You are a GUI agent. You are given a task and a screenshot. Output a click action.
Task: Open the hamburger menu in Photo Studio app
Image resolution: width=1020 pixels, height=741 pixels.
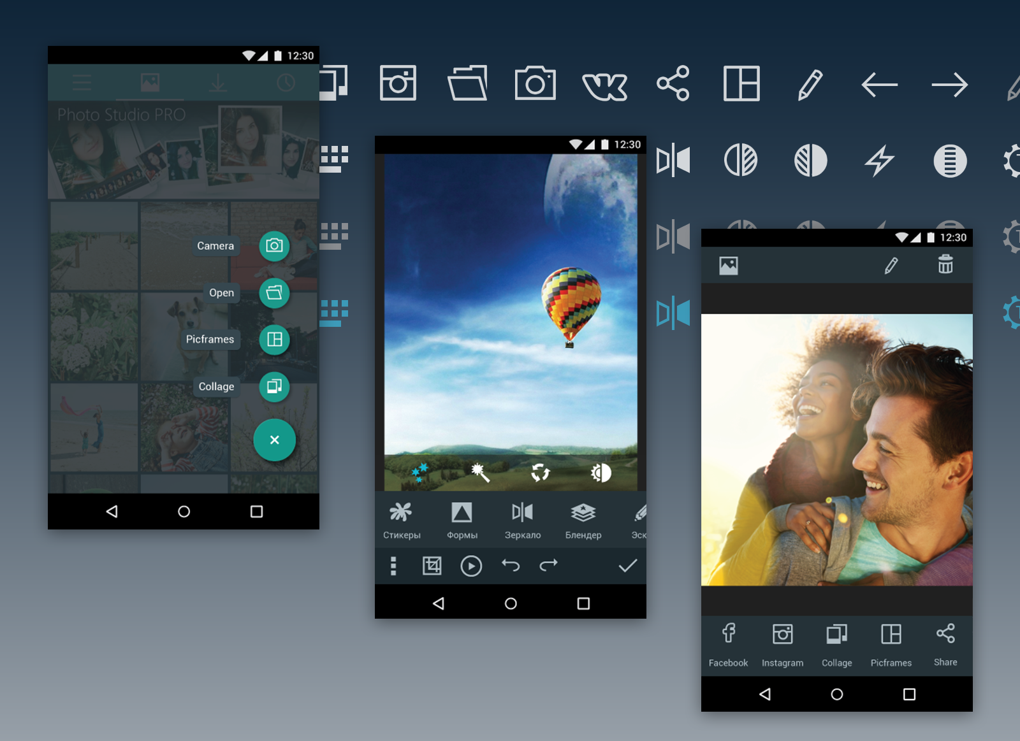tap(82, 83)
